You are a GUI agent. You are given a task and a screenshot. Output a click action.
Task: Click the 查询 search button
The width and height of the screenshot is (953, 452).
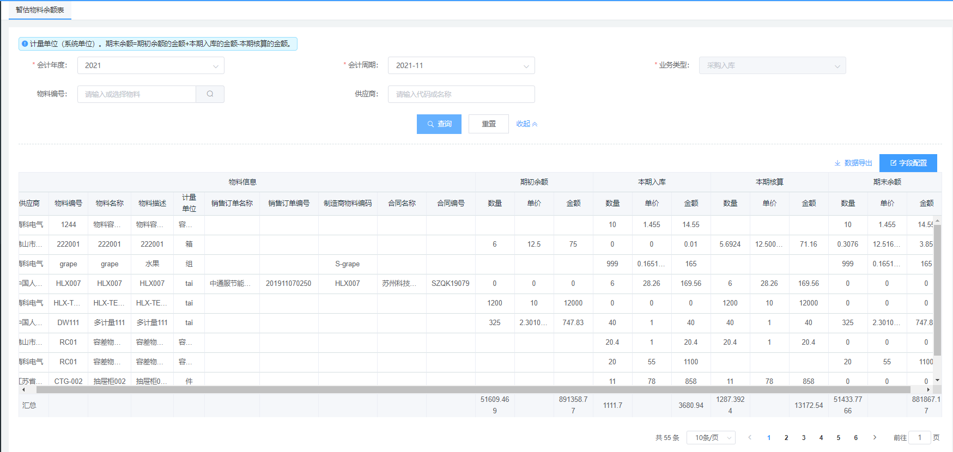[439, 124]
